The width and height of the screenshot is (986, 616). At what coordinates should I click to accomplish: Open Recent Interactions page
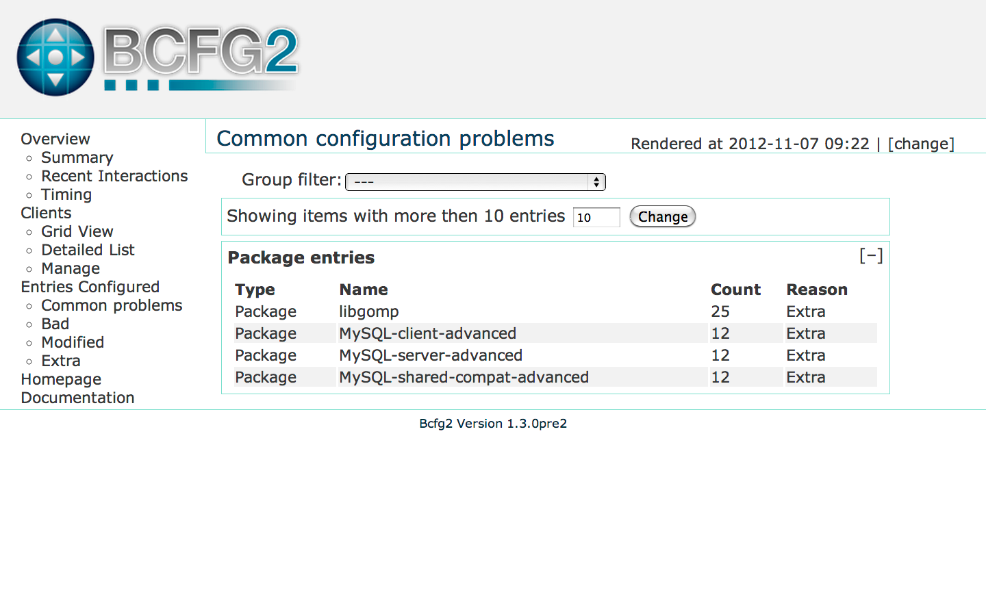pos(114,176)
